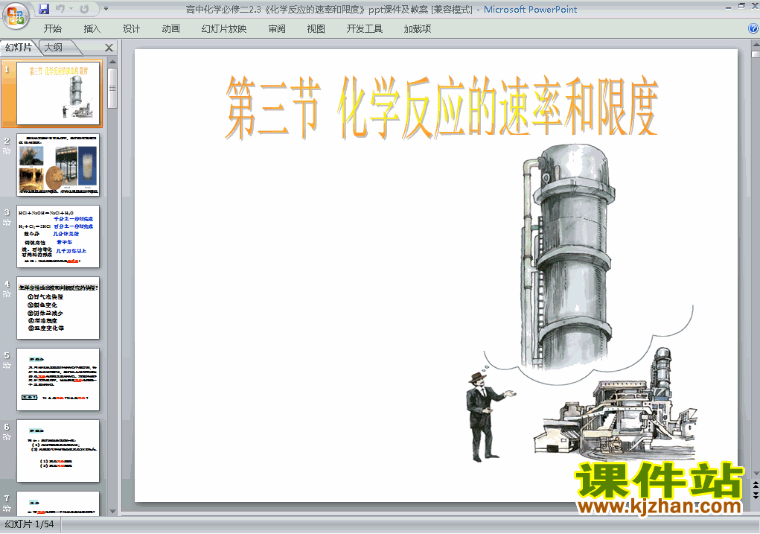Open the 开始 ribbon tab
Screen dimensions: 760x534
(x=52, y=29)
